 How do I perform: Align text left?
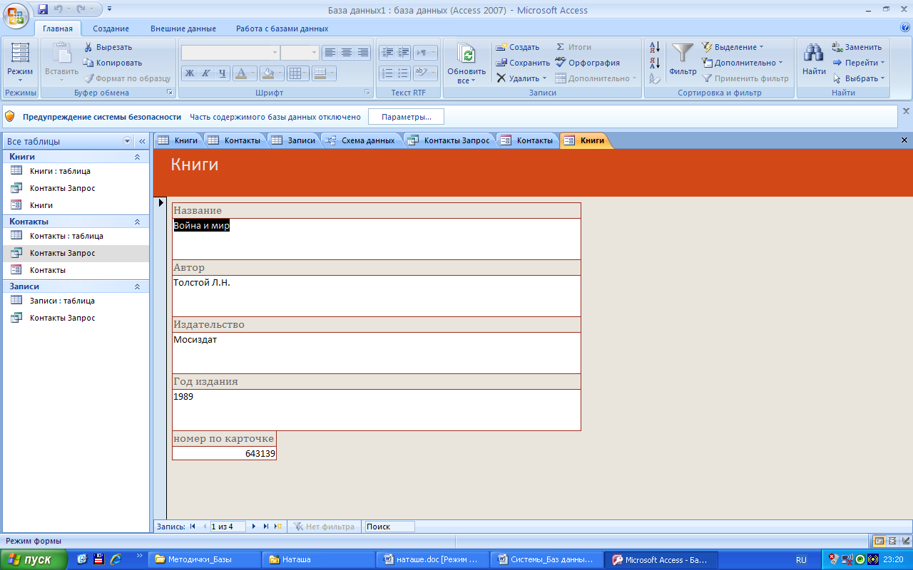click(330, 52)
